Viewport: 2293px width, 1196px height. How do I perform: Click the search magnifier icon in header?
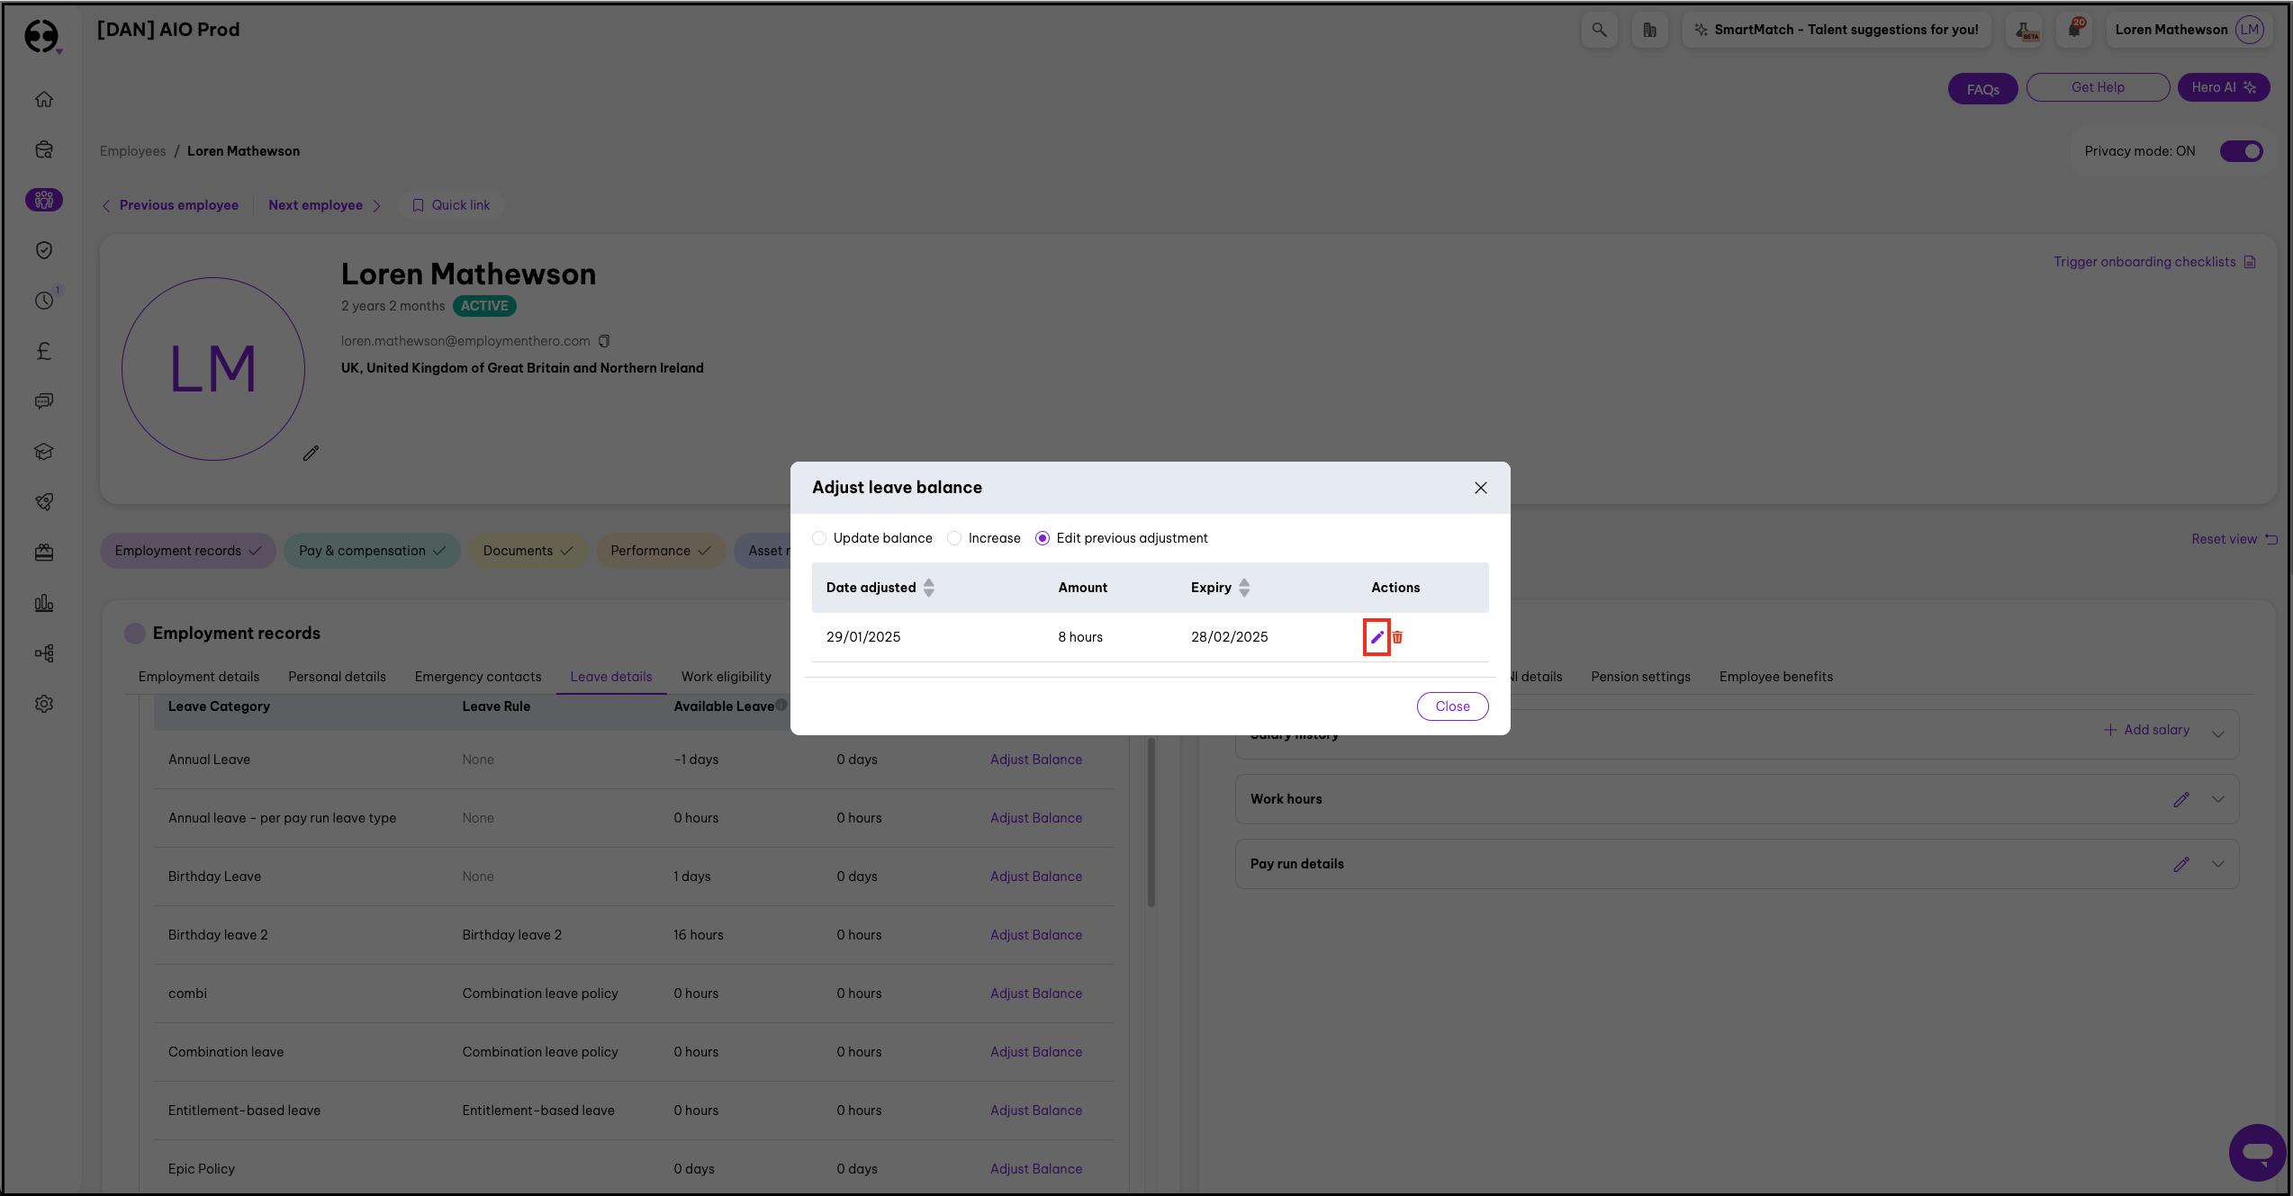pyautogui.click(x=1599, y=30)
